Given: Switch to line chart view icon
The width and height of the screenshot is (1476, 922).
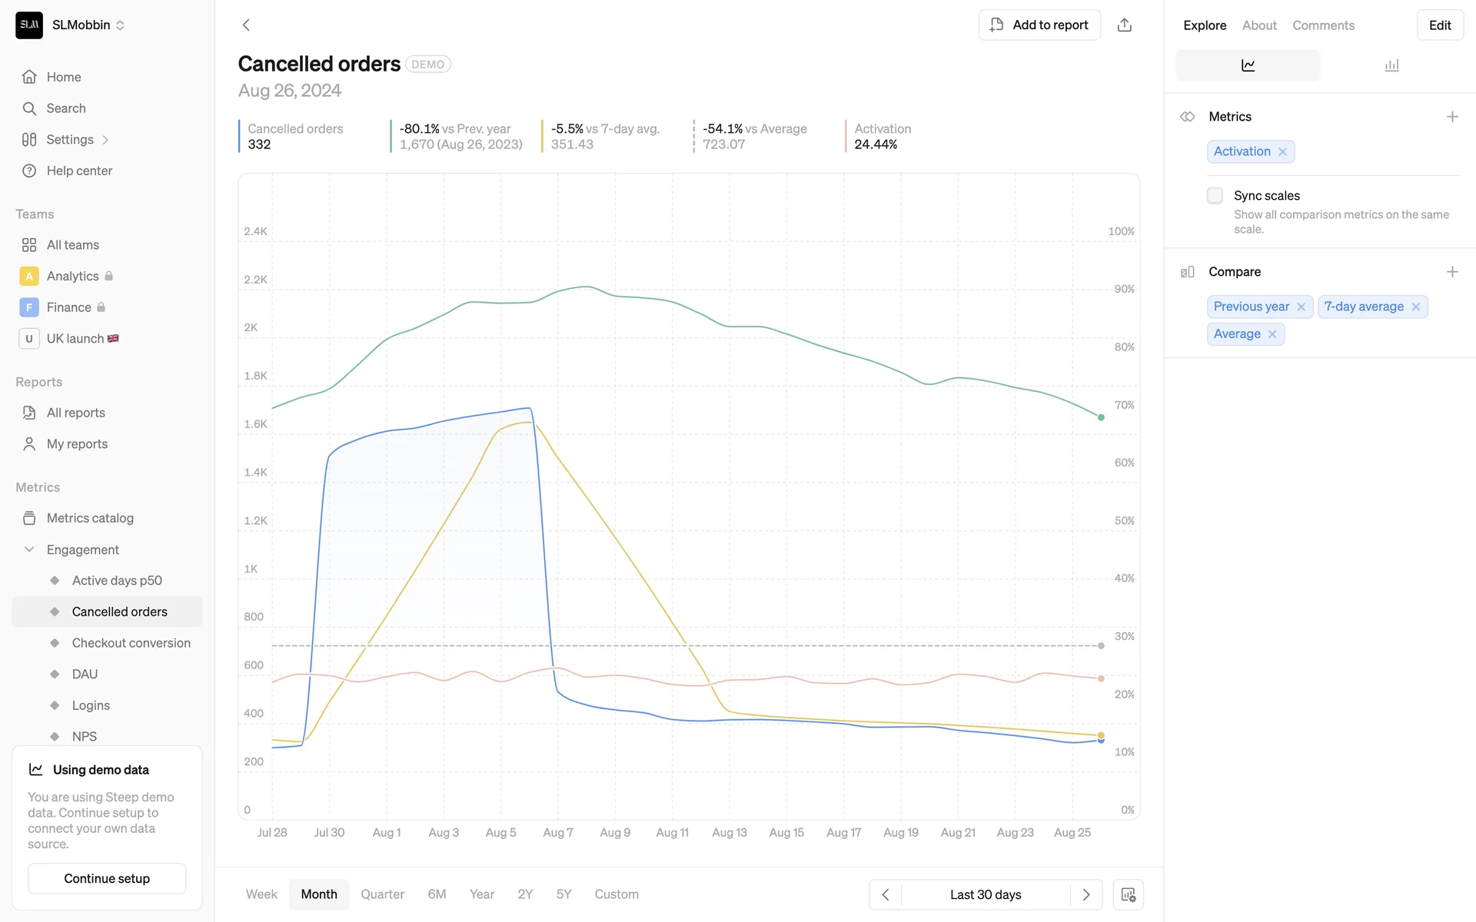Looking at the screenshot, I should [x=1248, y=65].
